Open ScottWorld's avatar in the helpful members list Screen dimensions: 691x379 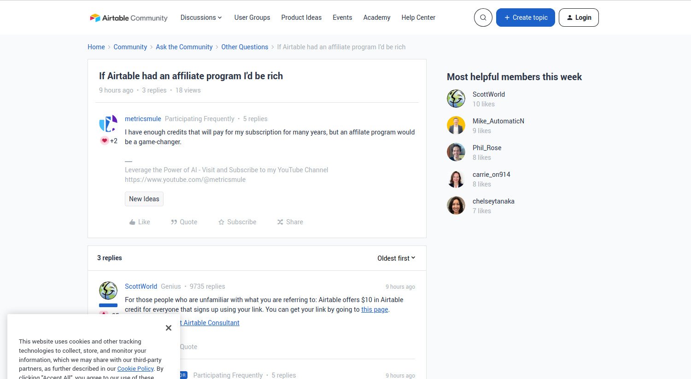tap(456, 98)
